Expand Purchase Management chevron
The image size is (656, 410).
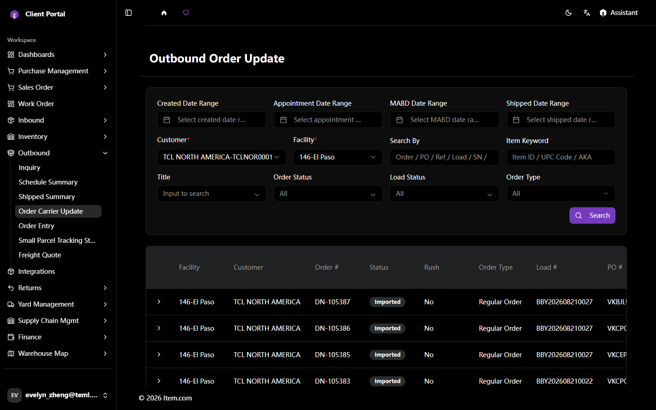(105, 71)
